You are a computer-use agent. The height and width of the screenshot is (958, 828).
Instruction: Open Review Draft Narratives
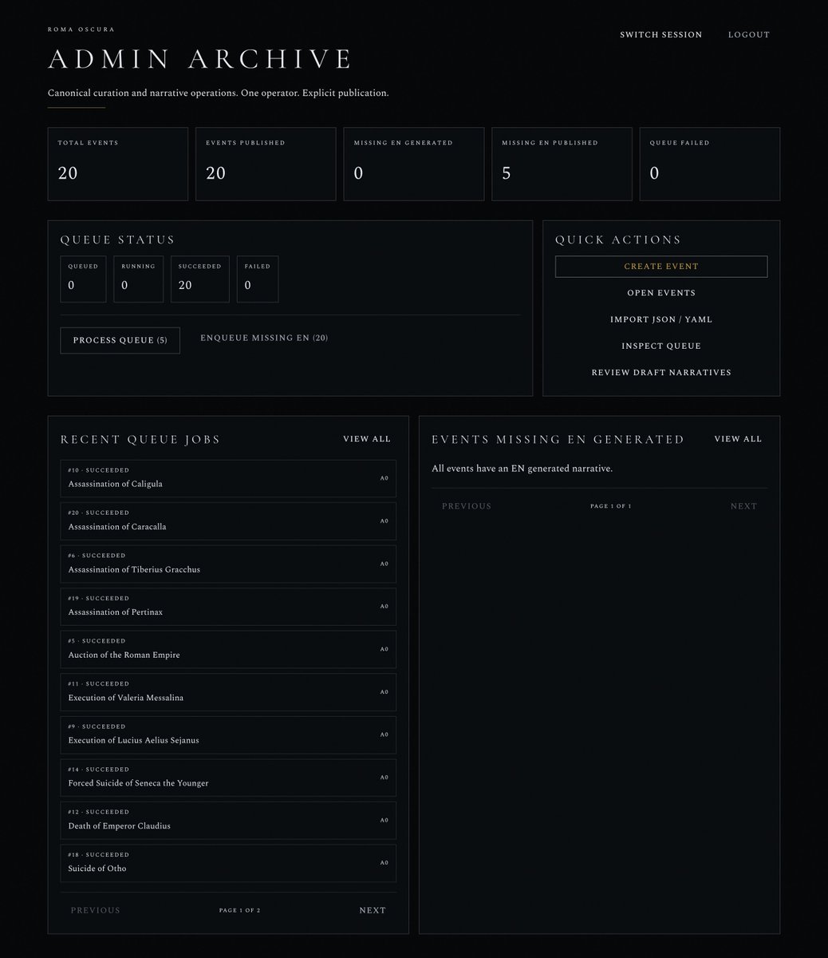pyautogui.click(x=661, y=372)
